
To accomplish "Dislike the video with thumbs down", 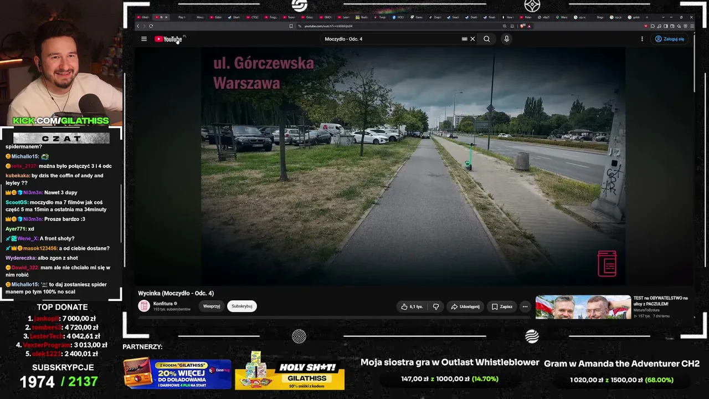I will click(436, 306).
